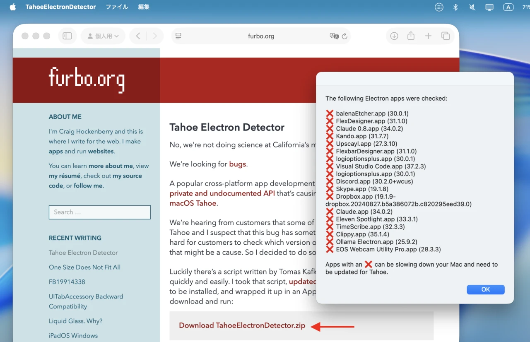Open a new tab with the plus icon

(429, 36)
